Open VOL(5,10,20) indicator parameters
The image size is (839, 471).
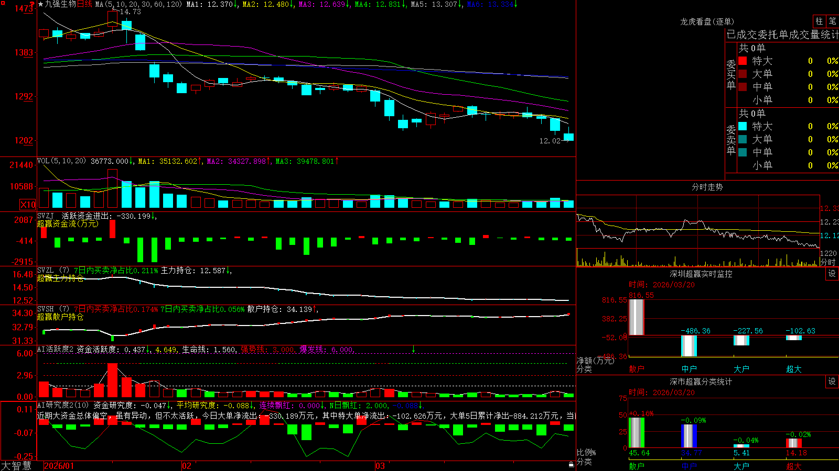tap(61, 161)
